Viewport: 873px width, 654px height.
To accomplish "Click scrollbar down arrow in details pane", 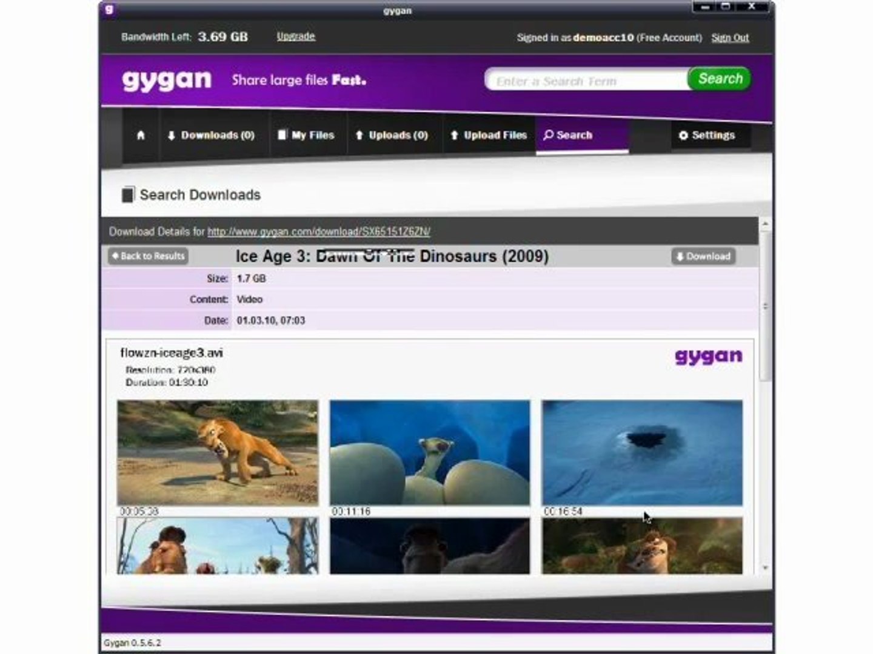I will [765, 568].
